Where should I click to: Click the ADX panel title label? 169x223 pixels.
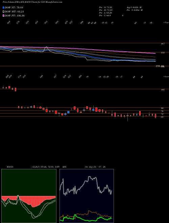click(x=64, y=167)
